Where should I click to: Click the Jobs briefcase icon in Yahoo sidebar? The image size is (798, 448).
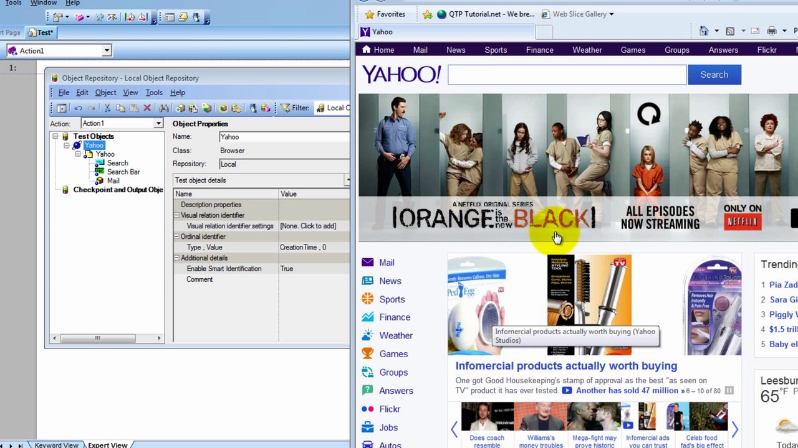coord(368,427)
